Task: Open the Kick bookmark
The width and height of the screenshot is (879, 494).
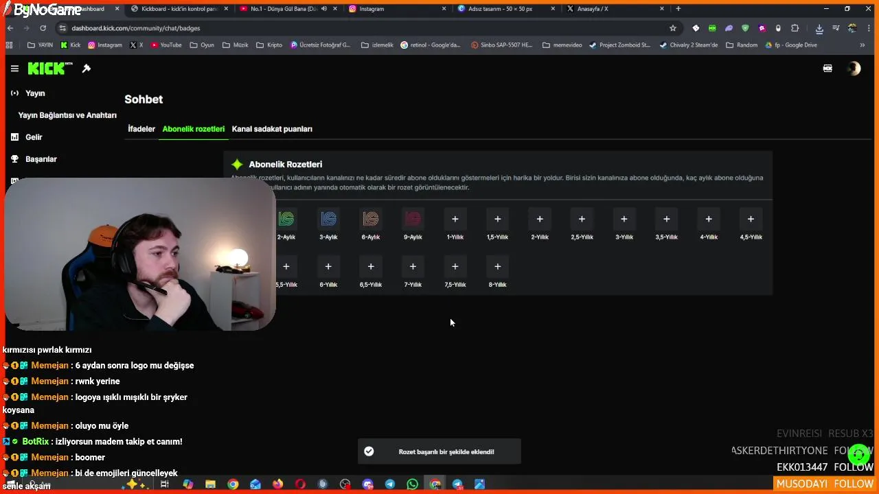Action: point(71,45)
